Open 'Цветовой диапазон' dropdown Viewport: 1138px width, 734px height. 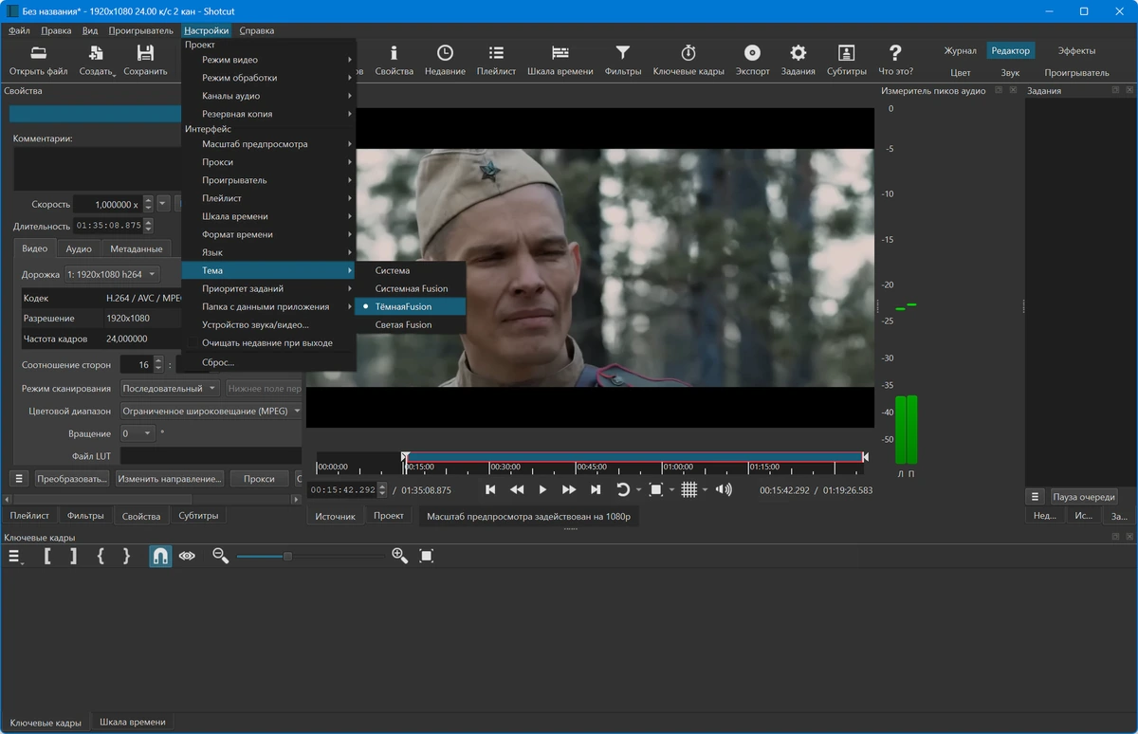[x=211, y=411]
